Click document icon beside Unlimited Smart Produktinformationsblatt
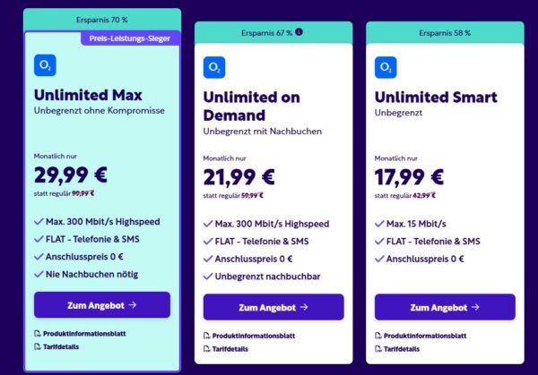The width and height of the screenshot is (538, 375). [x=377, y=336]
